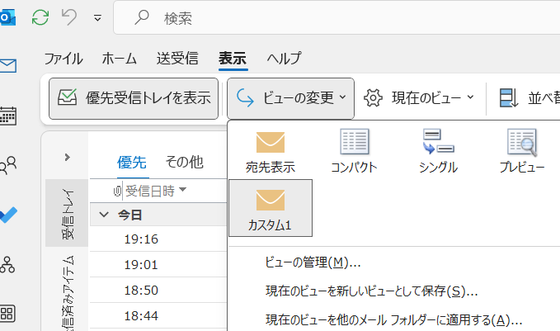
Task: Select the カスタム1 custom view
Action: tap(270, 207)
